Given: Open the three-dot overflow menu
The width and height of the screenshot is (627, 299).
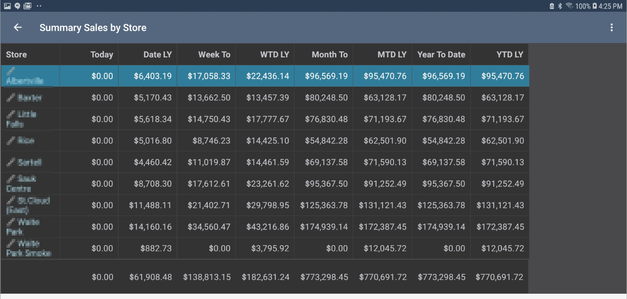Looking at the screenshot, I should (611, 27).
